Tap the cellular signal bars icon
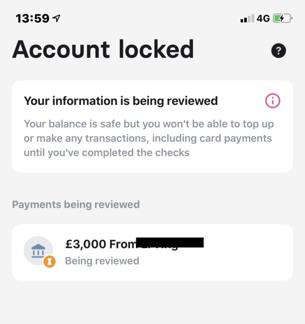 (247, 19)
